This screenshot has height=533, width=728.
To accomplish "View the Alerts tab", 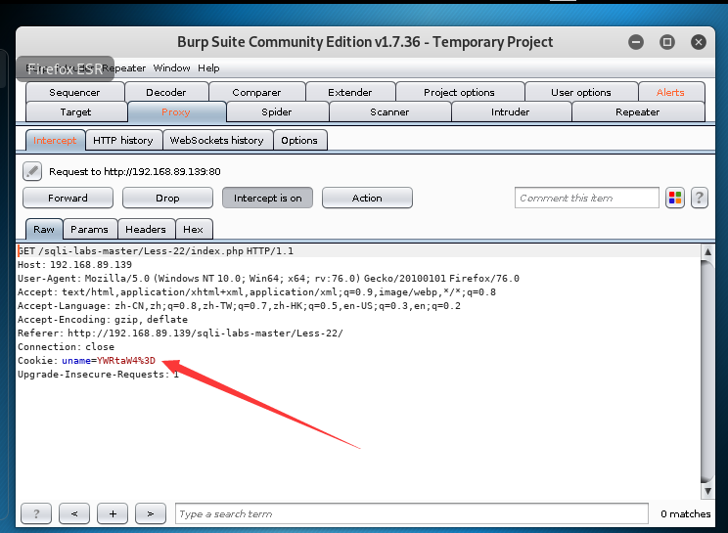I will pos(670,92).
